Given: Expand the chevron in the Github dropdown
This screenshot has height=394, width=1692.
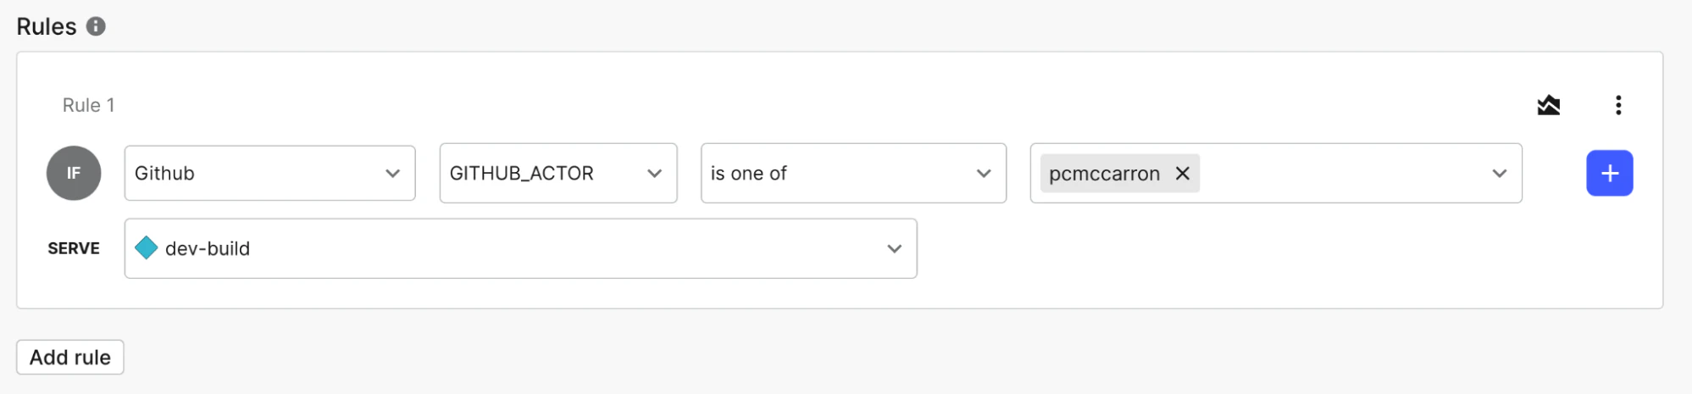Looking at the screenshot, I should point(392,173).
